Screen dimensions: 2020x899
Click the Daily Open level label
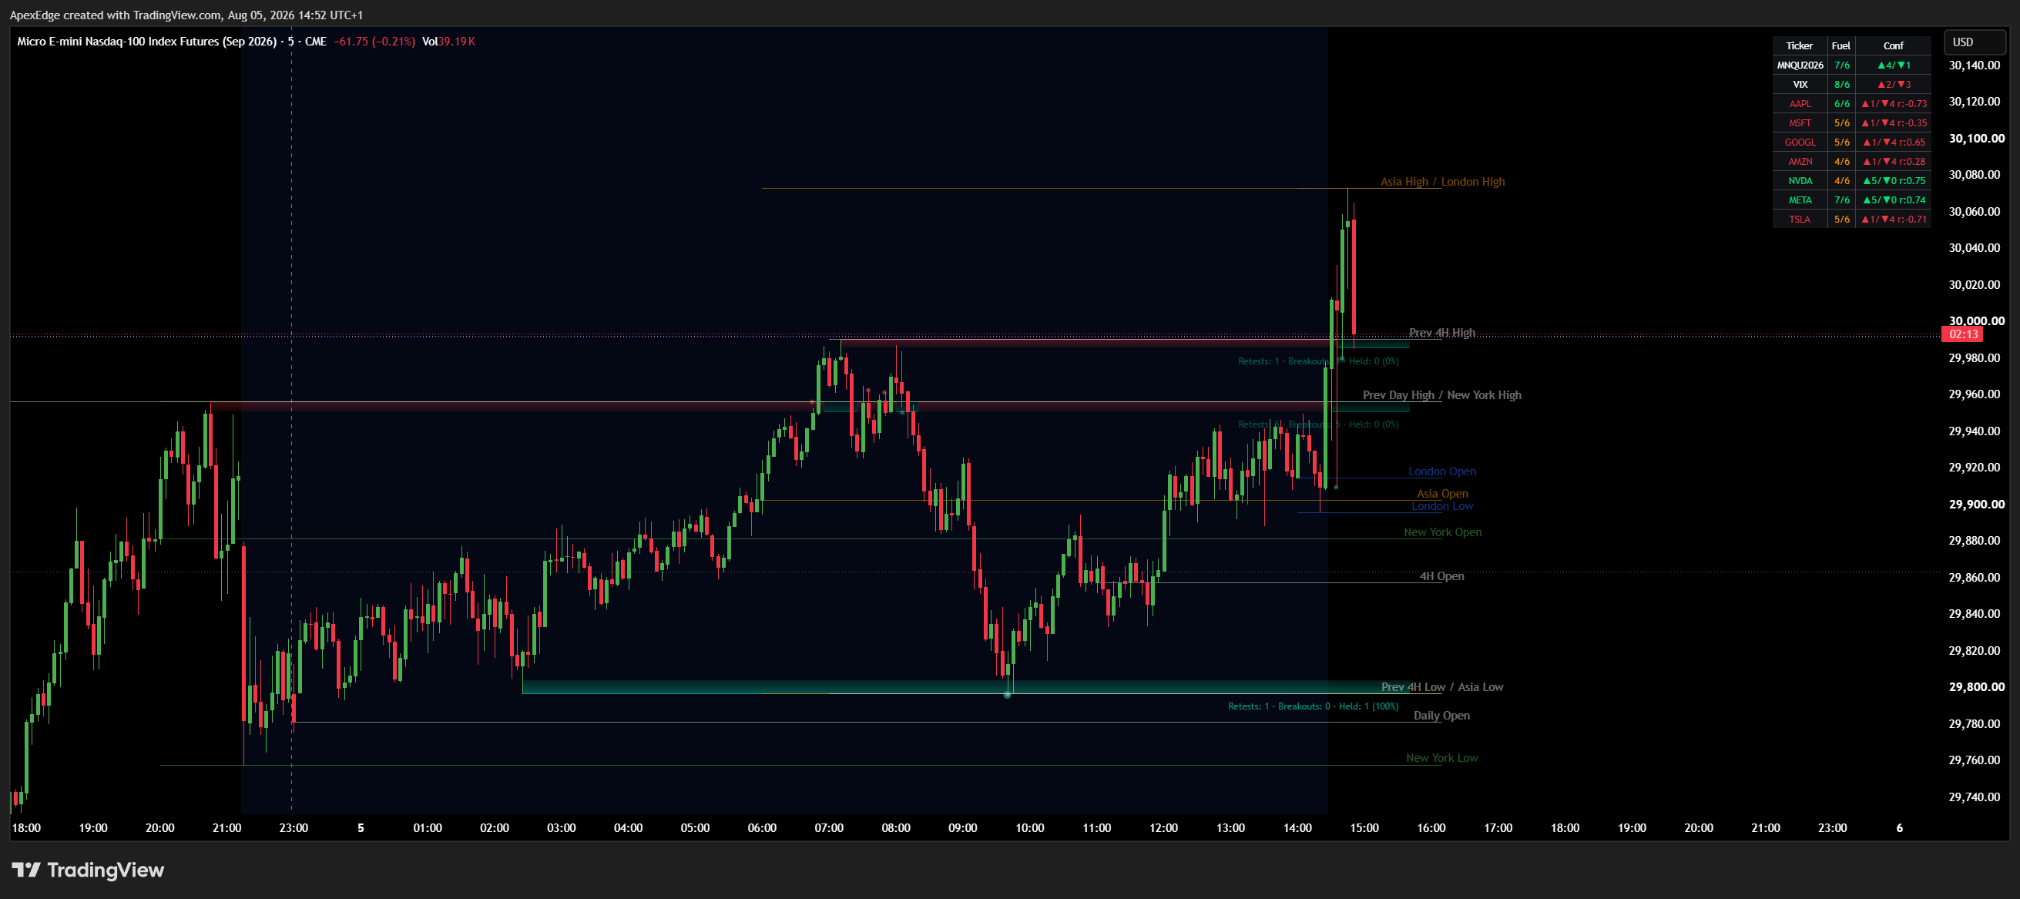[1441, 716]
